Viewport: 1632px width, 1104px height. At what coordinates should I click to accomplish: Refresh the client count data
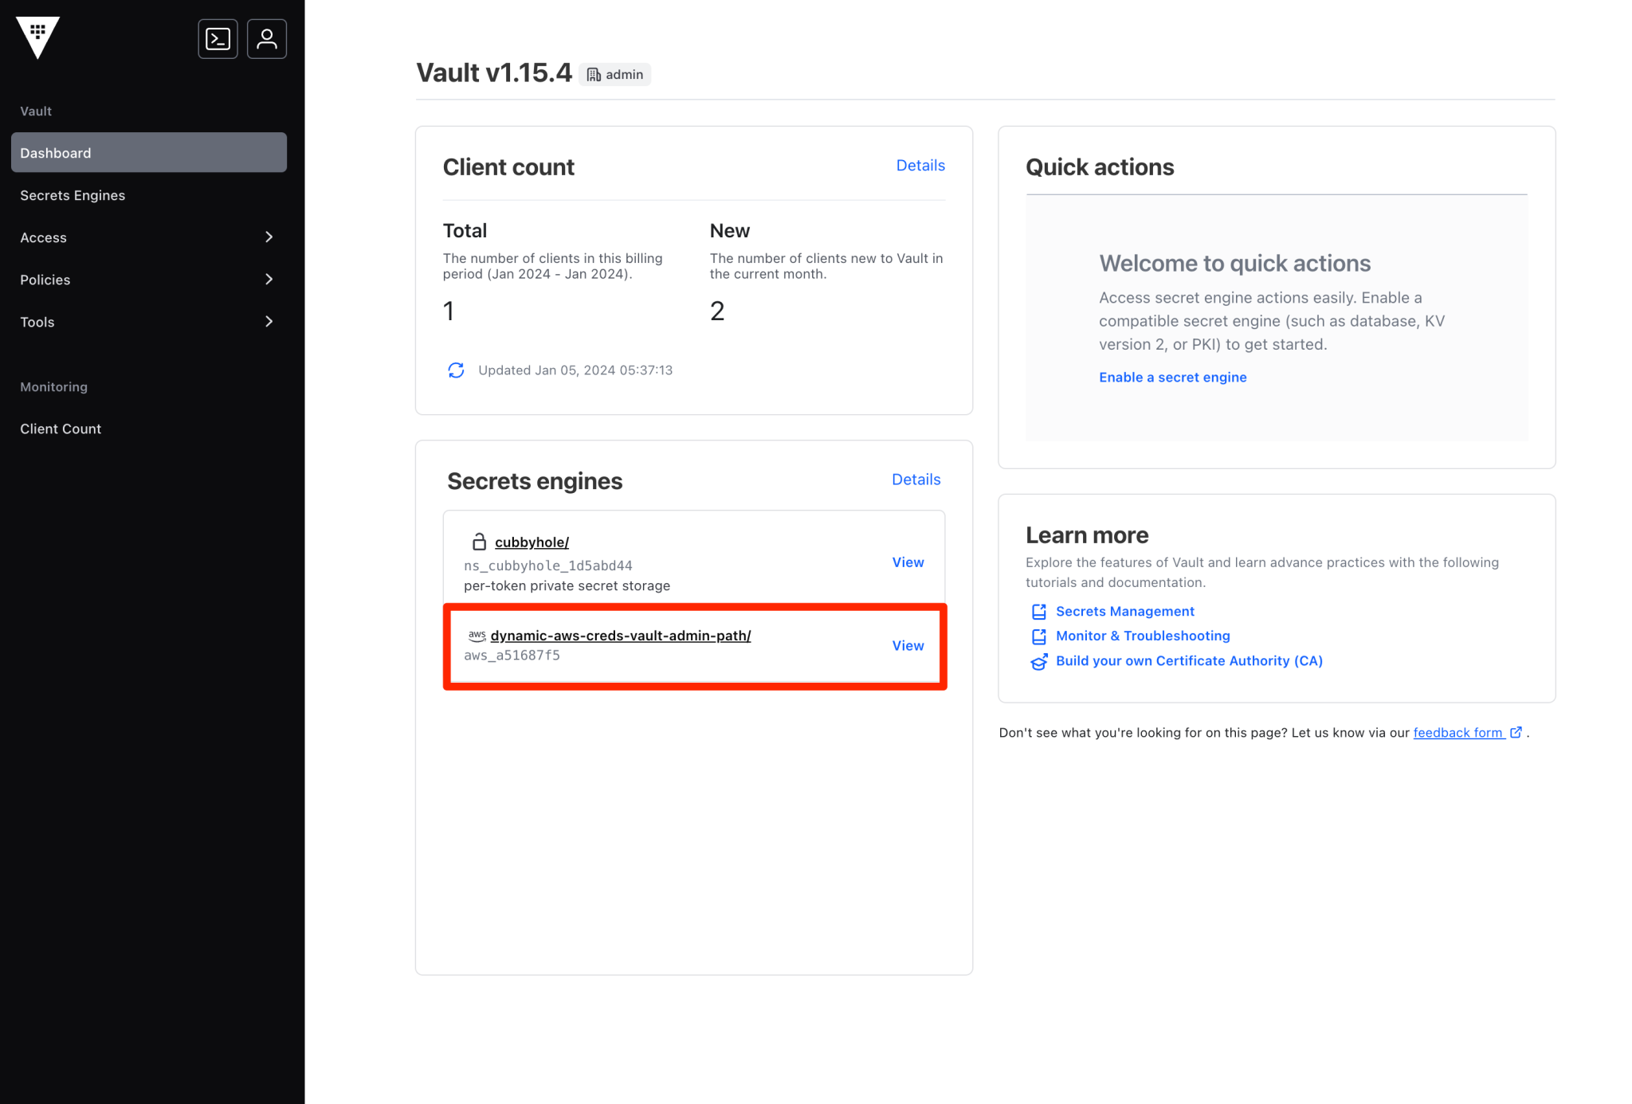pos(456,370)
